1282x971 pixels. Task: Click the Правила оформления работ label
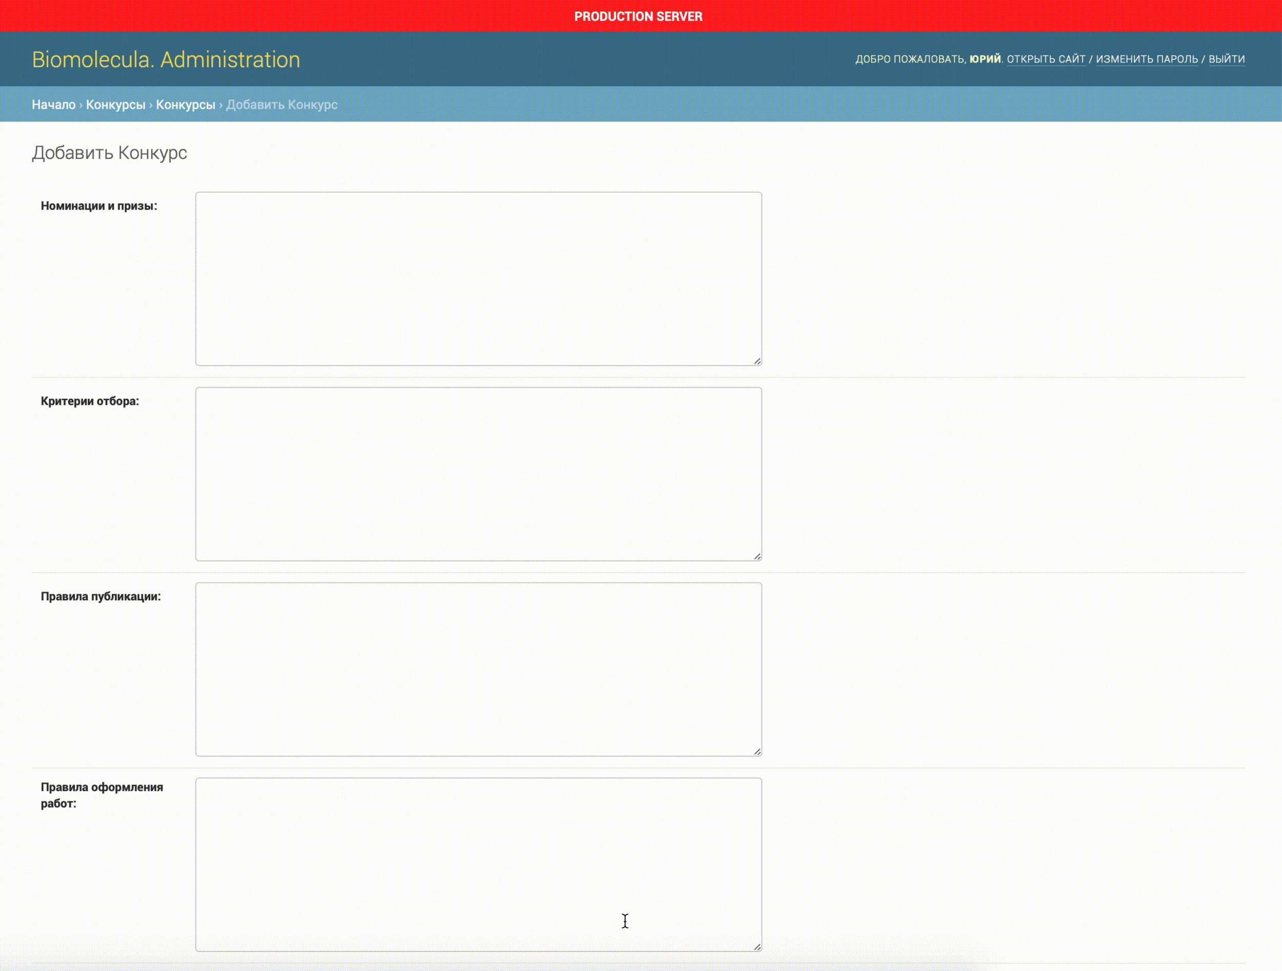pos(102,787)
